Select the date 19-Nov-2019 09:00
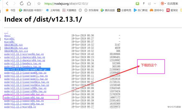The image size is (182, 109). pyautogui.click(x=83, y=104)
